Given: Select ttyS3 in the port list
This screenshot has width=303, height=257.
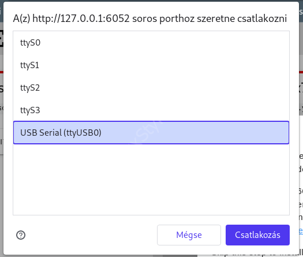Looking at the screenshot, I should coord(151,110).
